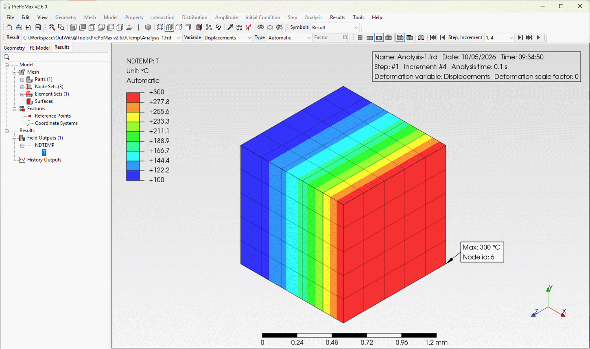The height and width of the screenshot is (349, 590).
Task: Click the Zoom to fit magnifier icon
Action: 52,27
